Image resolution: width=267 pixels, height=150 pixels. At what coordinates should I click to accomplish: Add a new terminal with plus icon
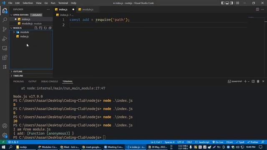(x=245, y=82)
